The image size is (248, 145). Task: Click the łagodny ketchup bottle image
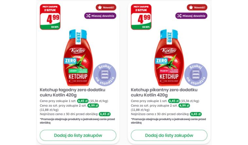(78, 58)
